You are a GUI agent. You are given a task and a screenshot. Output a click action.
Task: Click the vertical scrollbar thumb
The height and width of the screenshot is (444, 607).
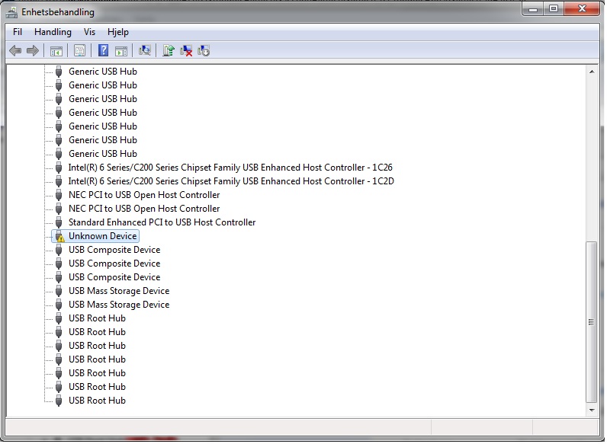(591, 322)
